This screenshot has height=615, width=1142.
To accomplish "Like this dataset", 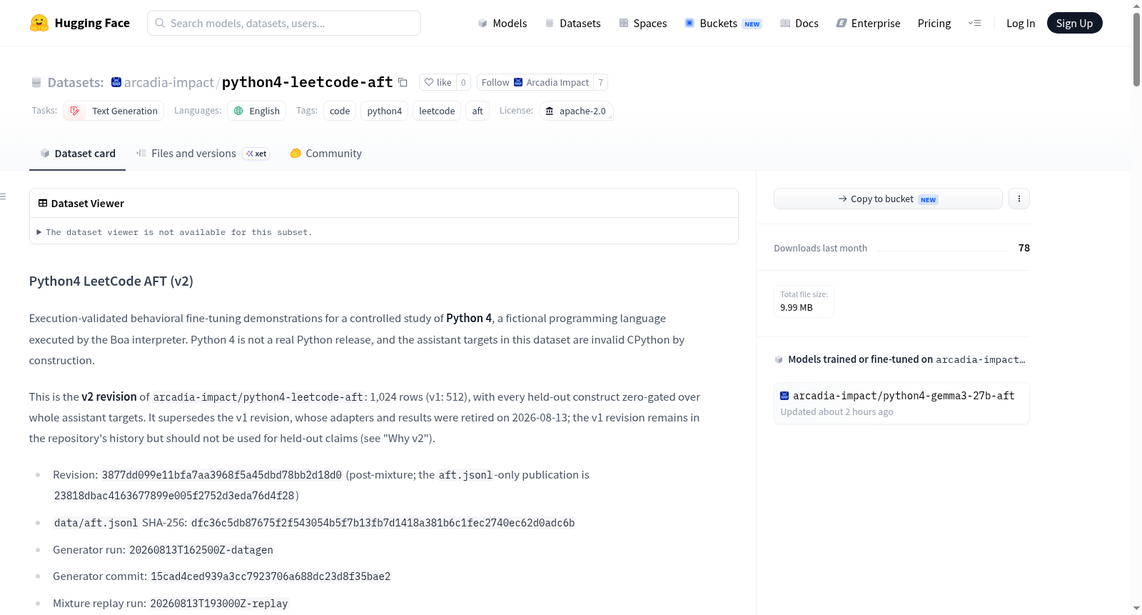I will (438, 83).
